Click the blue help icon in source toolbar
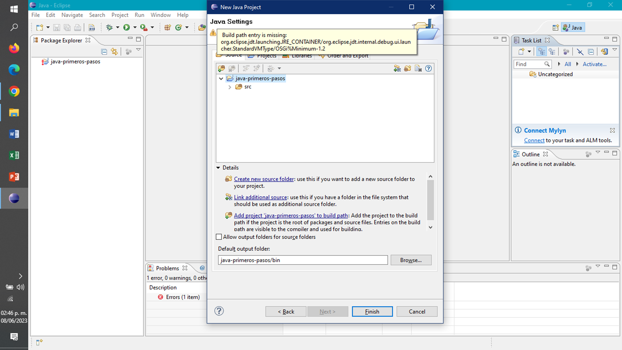The width and height of the screenshot is (622, 350). pyautogui.click(x=428, y=68)
